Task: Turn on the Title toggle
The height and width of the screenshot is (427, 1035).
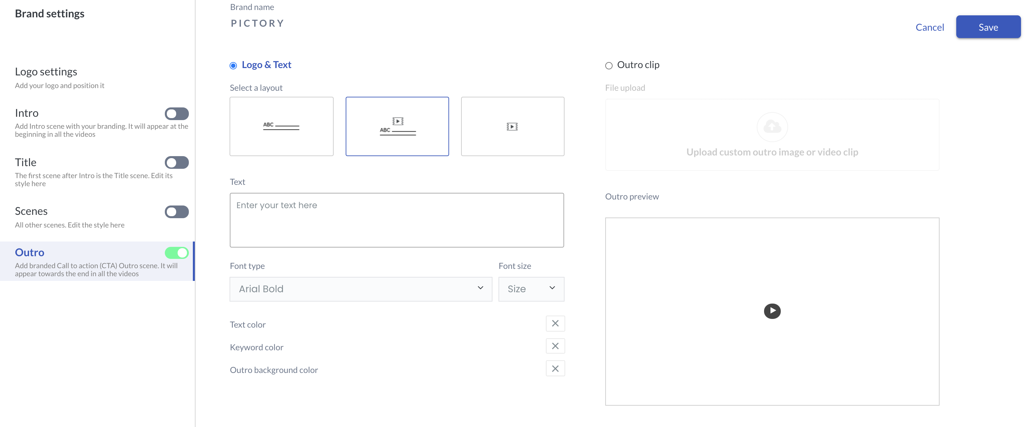Action: point(177,163)
